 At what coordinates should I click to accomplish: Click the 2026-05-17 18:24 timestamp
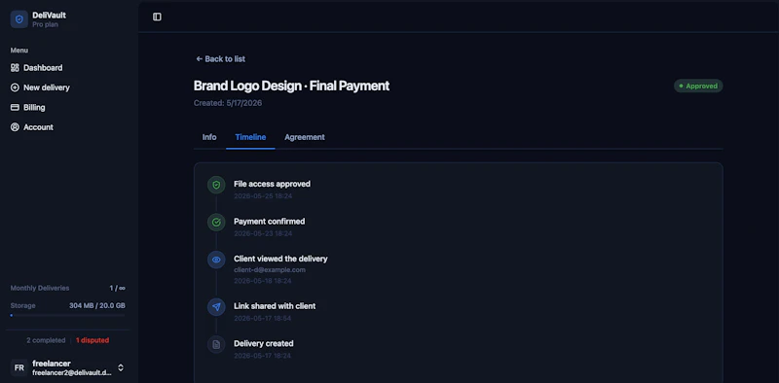[x=263, y=356]
